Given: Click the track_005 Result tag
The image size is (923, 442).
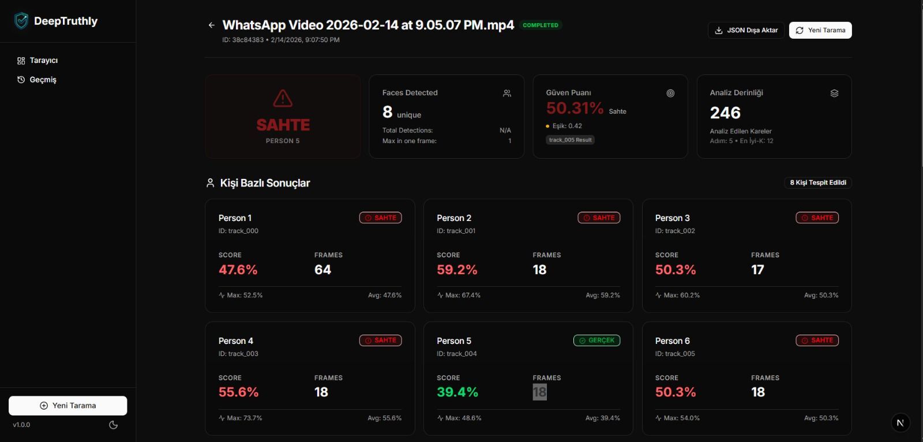Looking at the screenshot, I should pos(570,140).
